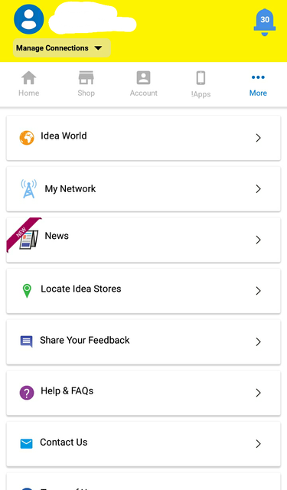Open the notification bell showing 30
Viewport: 287px width, 490px height.
point(265,22)
